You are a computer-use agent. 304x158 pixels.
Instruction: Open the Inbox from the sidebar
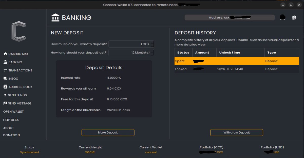point(11,78)
